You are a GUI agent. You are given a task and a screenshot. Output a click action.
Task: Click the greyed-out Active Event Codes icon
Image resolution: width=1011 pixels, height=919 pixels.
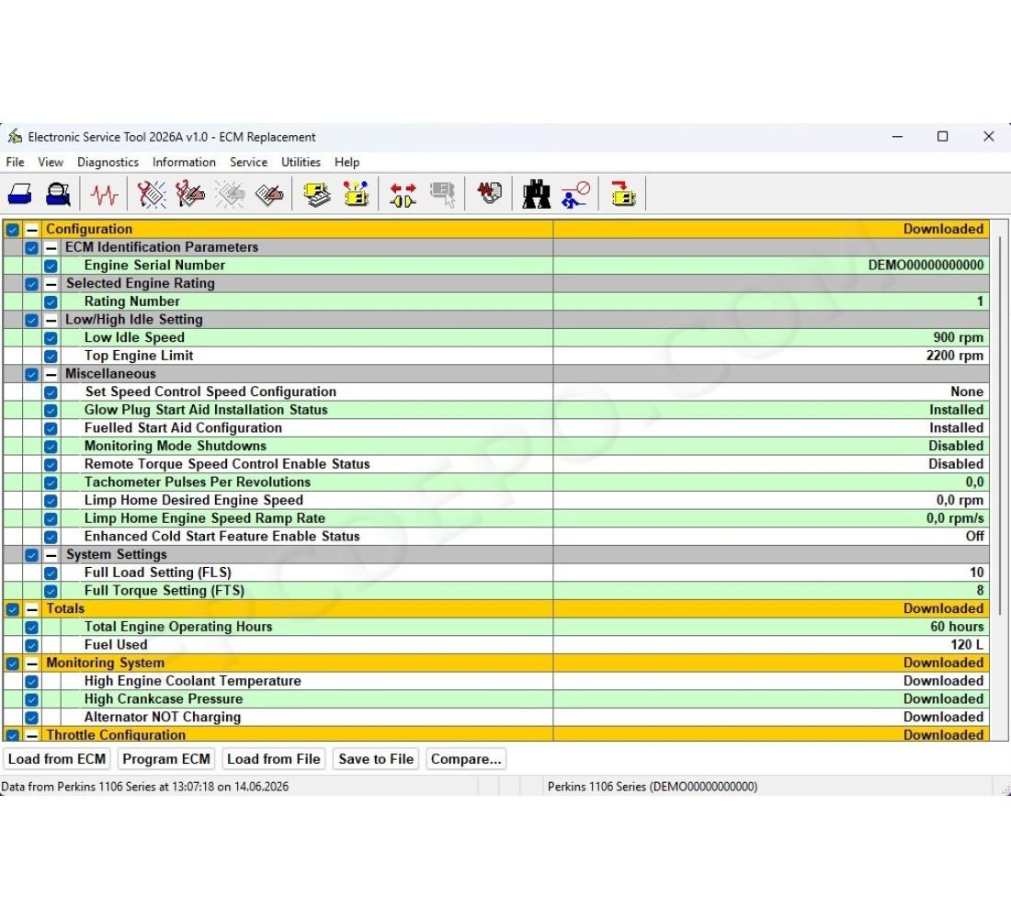pyautogui.click(x=230, y=194)
